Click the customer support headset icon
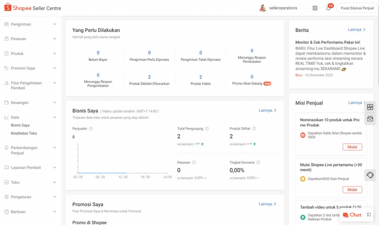This screenshot has width=379, height=225. click(370, 175)
